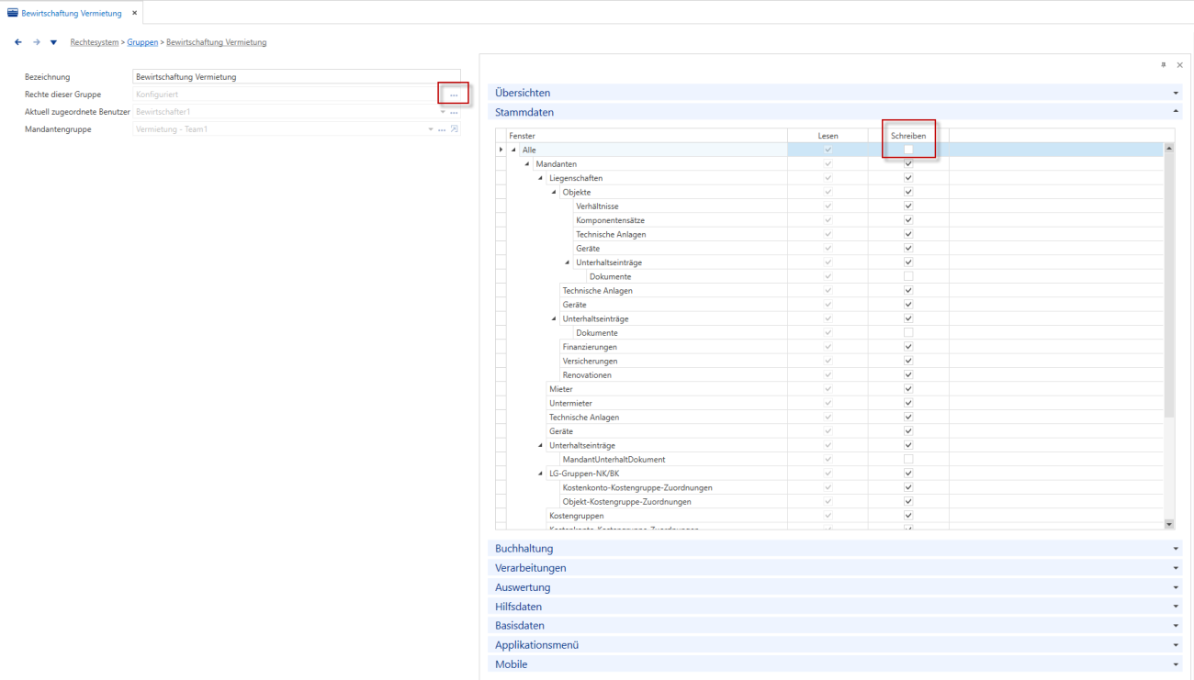Click the scroll-up arrow of the tree list
Image resolution: width=1194 pixels, height=680 pixels.
coord(1169,148)
